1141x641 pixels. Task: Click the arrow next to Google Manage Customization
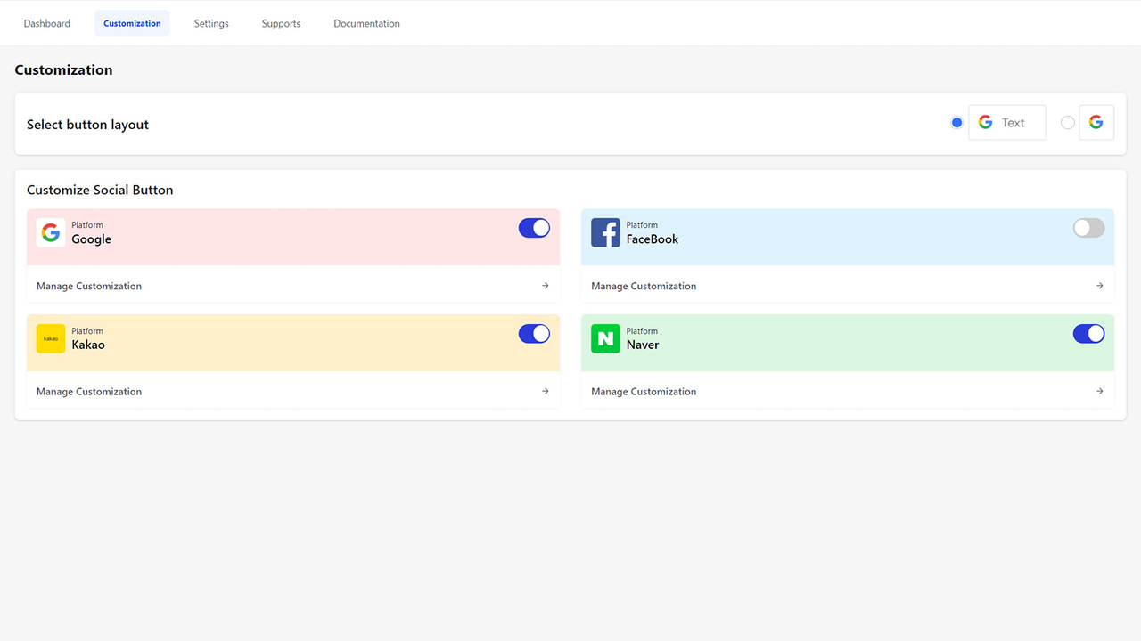(x=545, y=285)
